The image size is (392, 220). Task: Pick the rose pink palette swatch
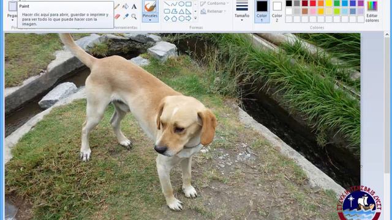[x=313, y=11]
